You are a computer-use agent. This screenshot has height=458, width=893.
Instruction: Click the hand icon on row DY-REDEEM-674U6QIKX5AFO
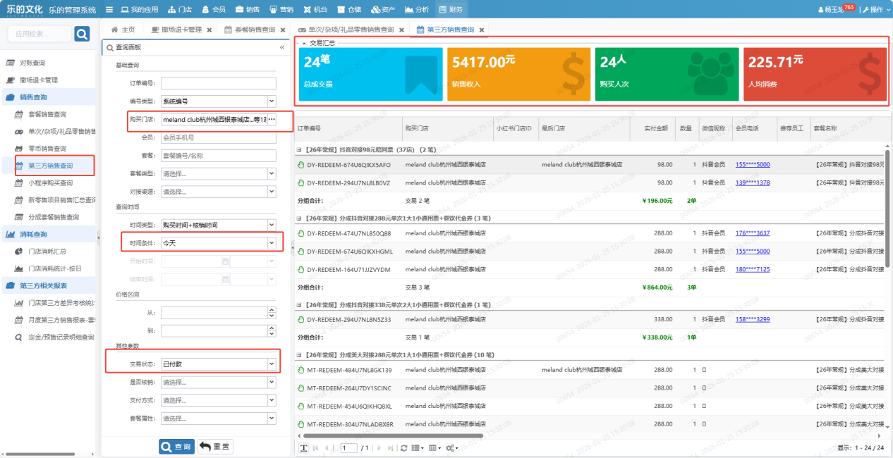[x=301, y=165]
